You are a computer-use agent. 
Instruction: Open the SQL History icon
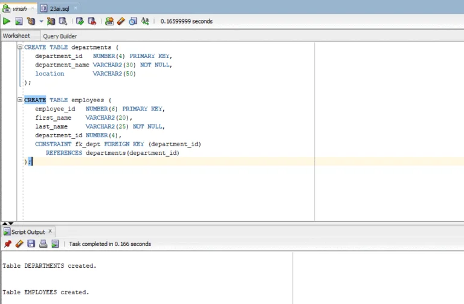pos(133,21)
